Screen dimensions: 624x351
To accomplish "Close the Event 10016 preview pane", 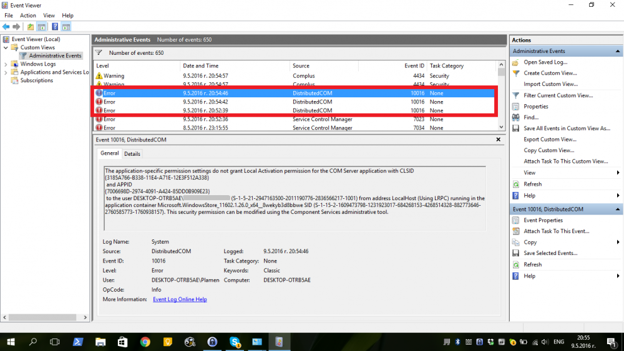I will tap(498, 140).
